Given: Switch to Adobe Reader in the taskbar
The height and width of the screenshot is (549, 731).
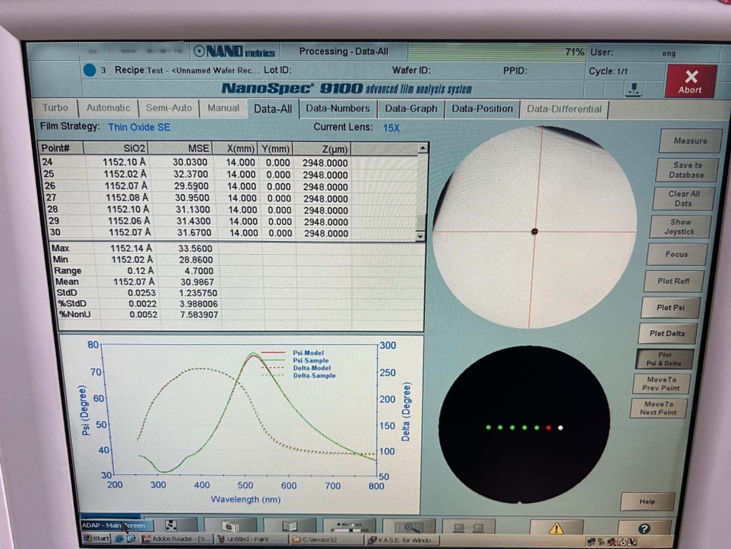Looking at the screenshot, I should 177,539.
